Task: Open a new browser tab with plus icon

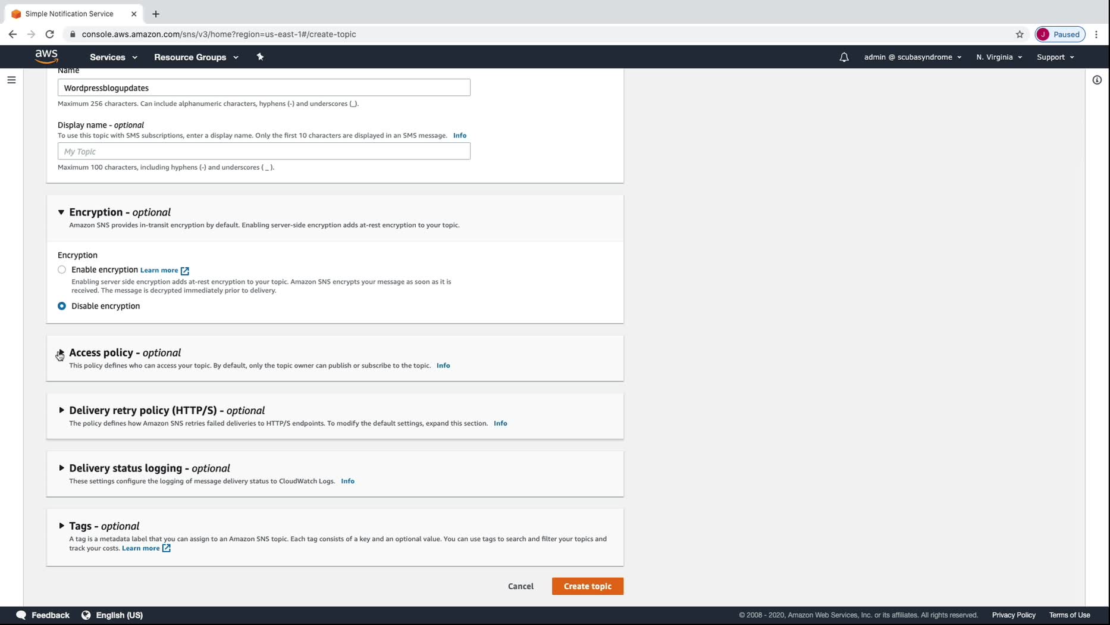Action: click(156, 14)
